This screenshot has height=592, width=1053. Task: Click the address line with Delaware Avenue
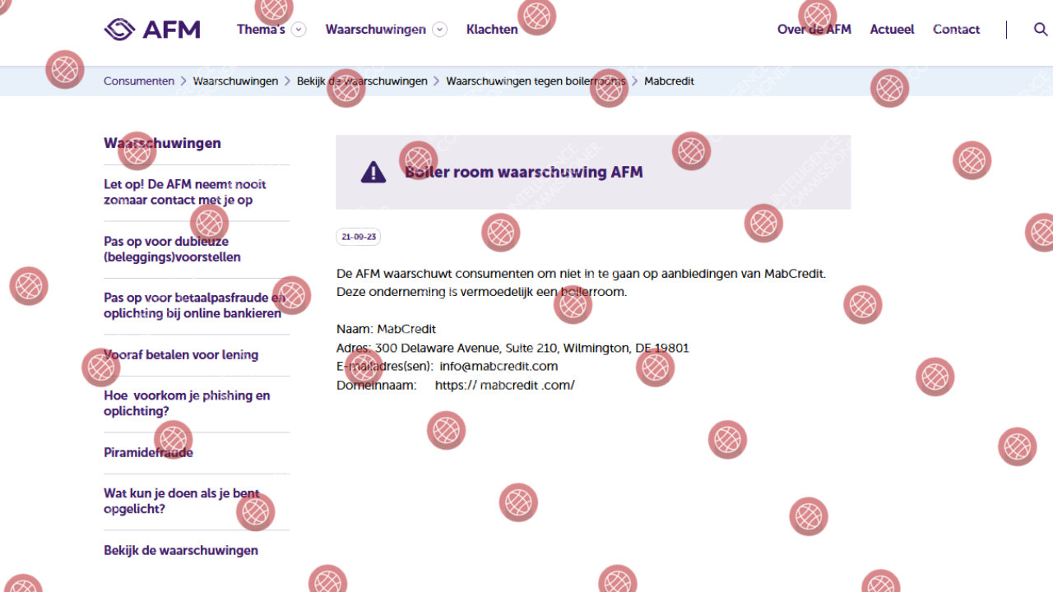click(513, 348)
